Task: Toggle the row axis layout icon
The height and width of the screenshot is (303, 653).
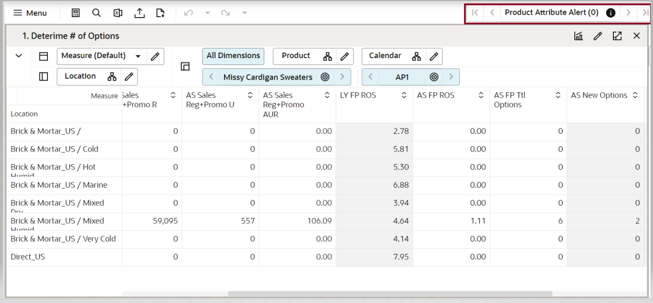Action: pyautogui.click(x=44, y=56)
